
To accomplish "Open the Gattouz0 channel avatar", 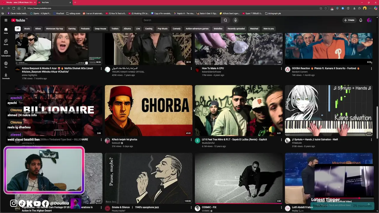I will [x=107, y=141].
